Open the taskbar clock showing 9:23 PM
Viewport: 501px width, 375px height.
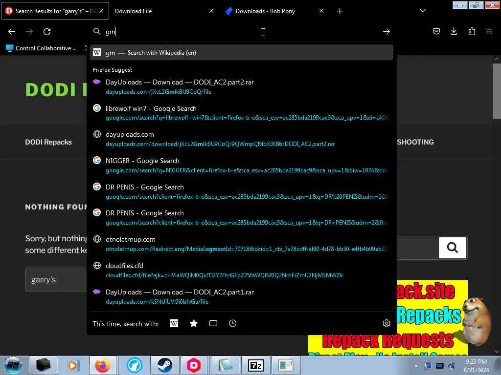476,366
